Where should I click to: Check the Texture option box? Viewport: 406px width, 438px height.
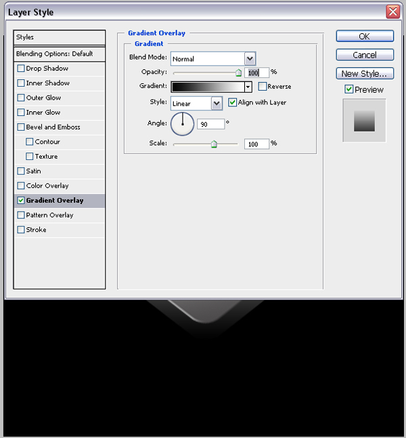pyautogui.click(x=30, y=156)
